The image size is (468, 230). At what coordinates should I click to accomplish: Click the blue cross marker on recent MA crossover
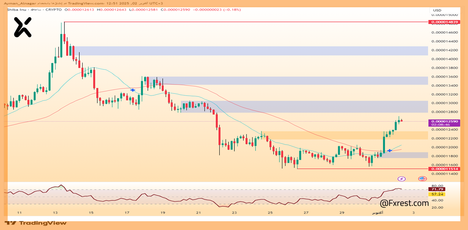pos(390,150)
